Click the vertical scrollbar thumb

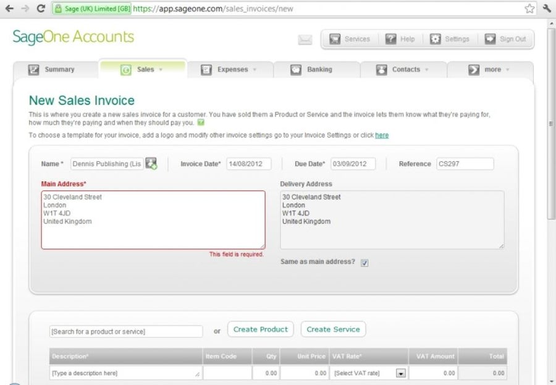click(550, 124)
